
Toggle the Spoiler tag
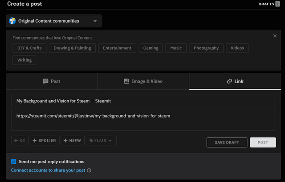(x=45, y=141)
